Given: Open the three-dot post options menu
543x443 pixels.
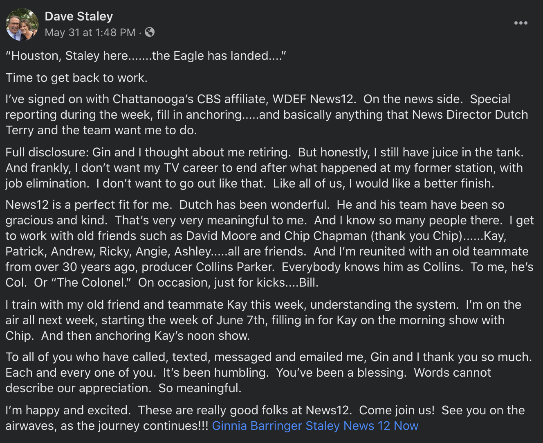Looking at the screenshot, I should pyautogui.click(x=521, y=23).
